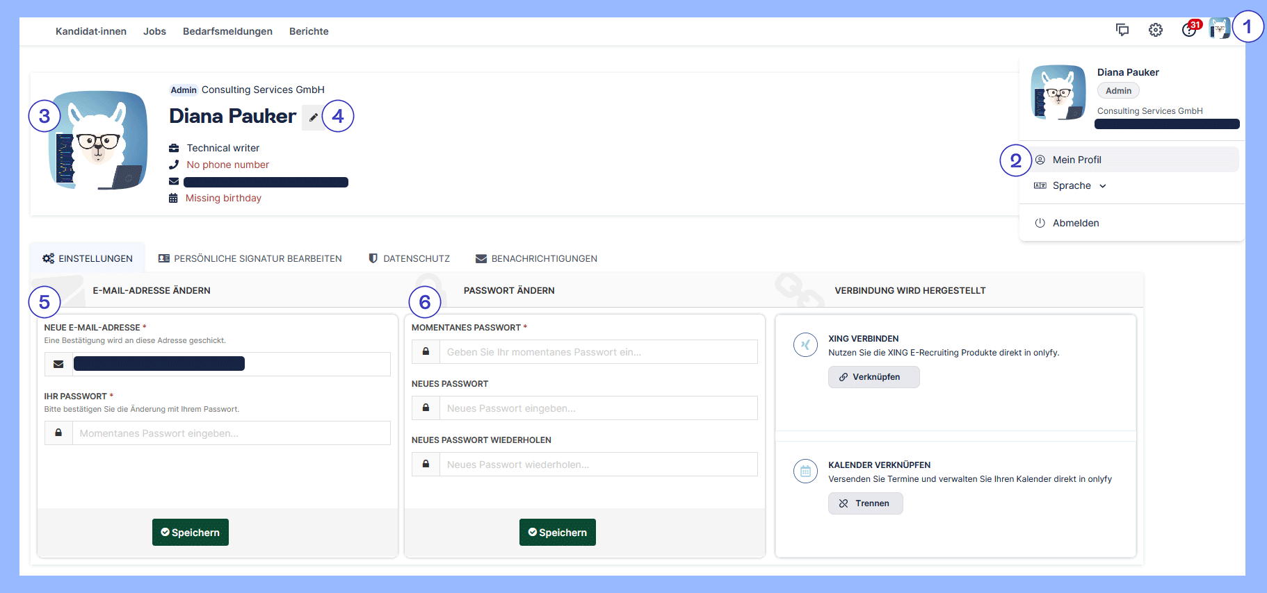This screenshot has height=593, width=1267.
Task: Click the help icon with 31 badge
Action: click(1189, 30)
